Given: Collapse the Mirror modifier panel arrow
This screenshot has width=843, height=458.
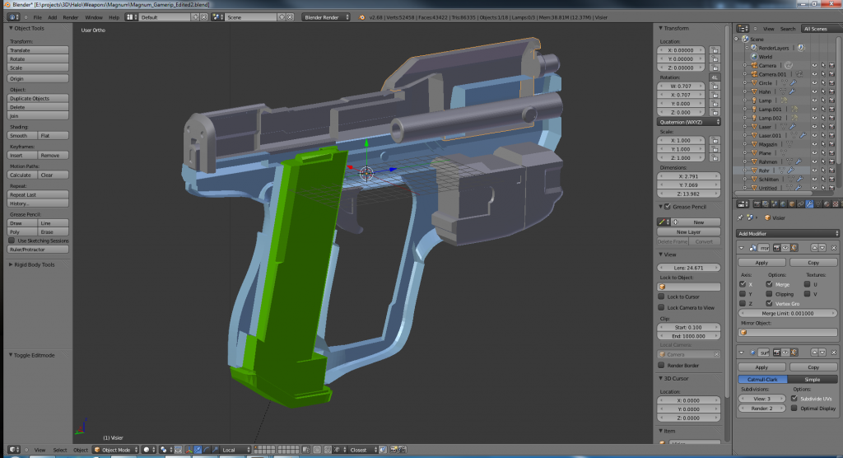Looking at the screenshot, I should (742, 248).
